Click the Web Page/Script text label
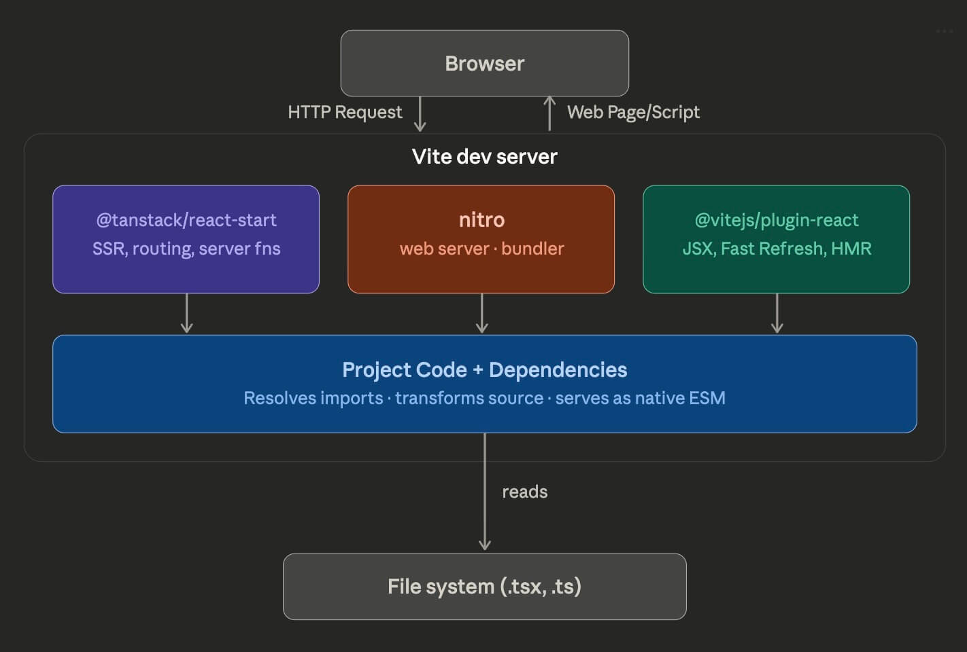 (634, 111)
